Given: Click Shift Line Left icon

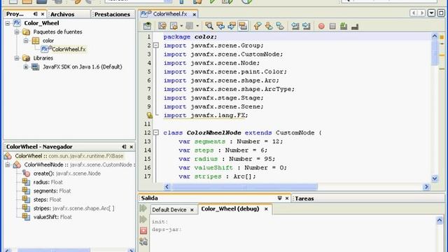Looking at the screenshot, I should tap(295, 26).
